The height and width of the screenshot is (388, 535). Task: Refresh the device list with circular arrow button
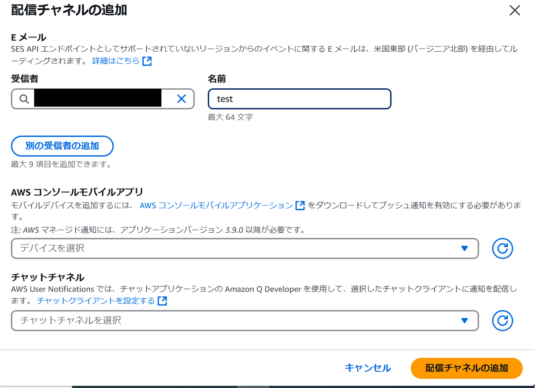pos(502,248)
